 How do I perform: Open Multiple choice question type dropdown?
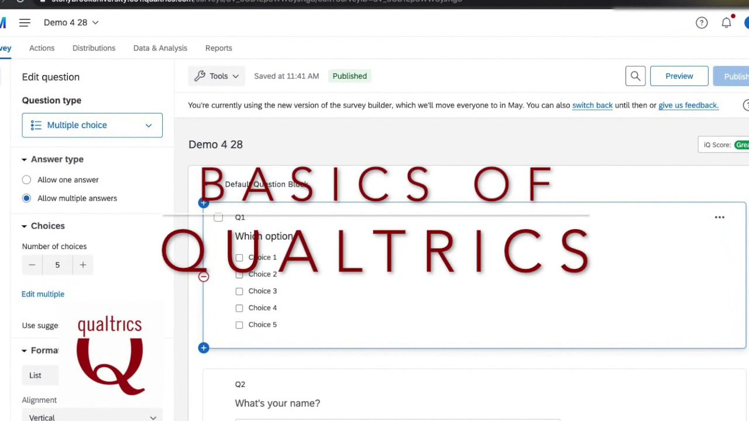click(x=92, y=125)
